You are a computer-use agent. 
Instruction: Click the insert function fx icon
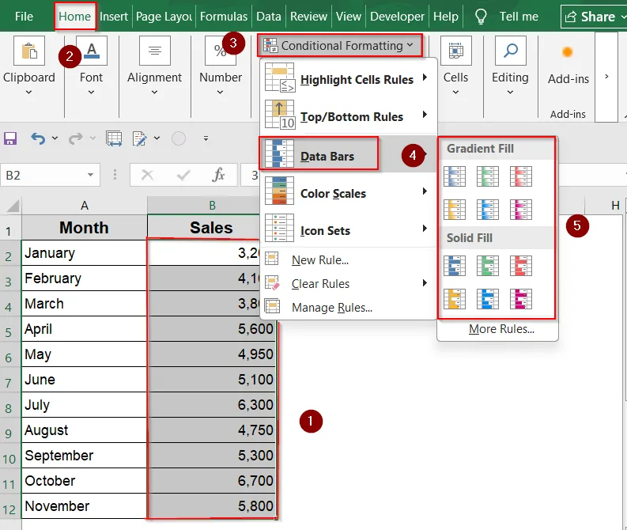pyautogui.click(x=218, y=175)
